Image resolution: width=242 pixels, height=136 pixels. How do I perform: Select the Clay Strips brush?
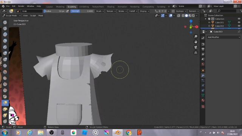(5, 41)
